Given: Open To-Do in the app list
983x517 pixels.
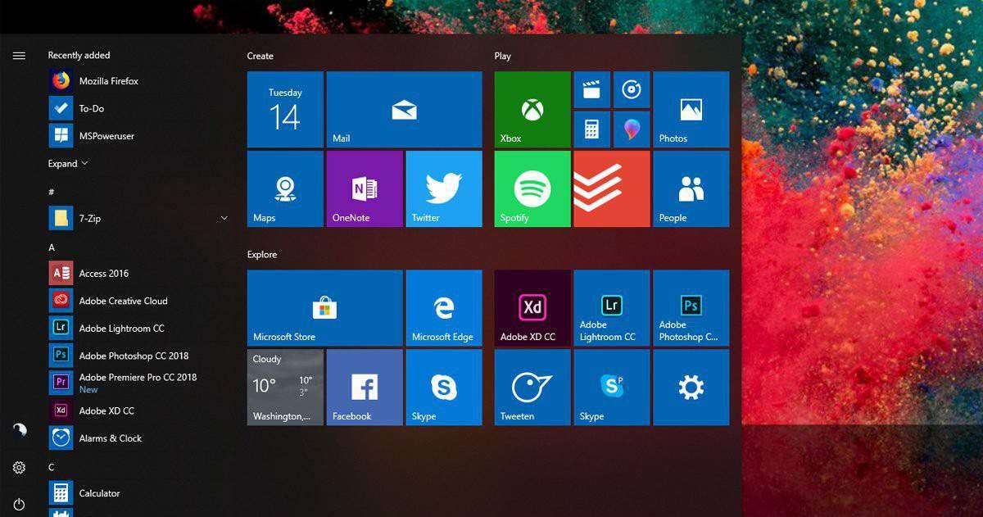Looking at the screenshot, I should pos(137,108).
